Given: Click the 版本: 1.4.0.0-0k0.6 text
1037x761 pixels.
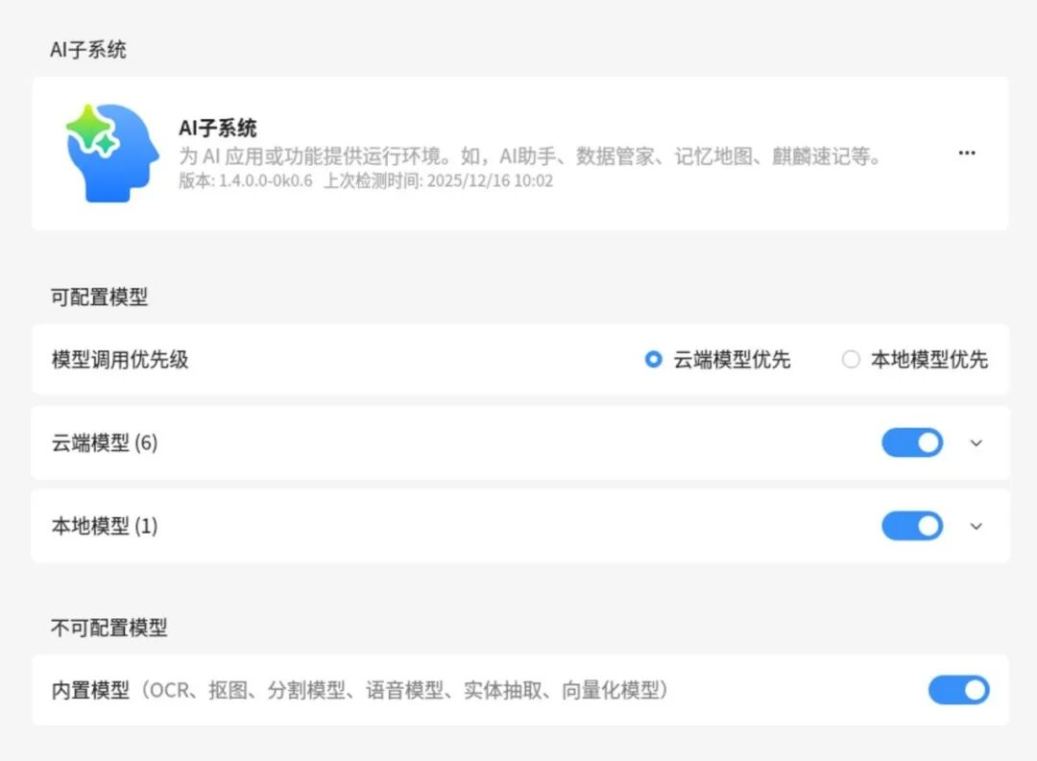Looking at the screenshot, I should pyautogui.click(x=246, y=180).
